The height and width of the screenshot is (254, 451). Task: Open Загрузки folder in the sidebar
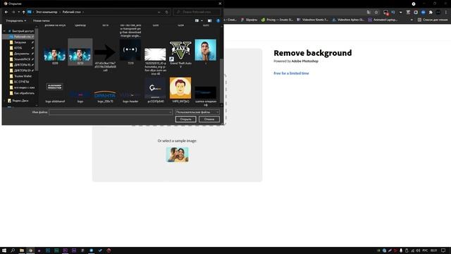tap(20, 42)
